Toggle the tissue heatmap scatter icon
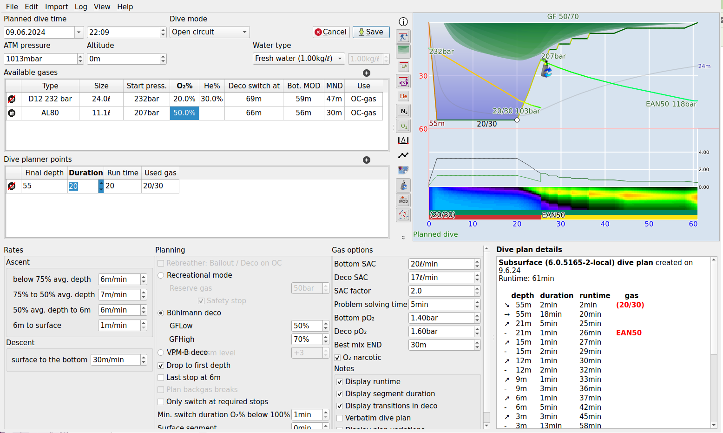Viewport: 723px width, 433px height. click(403, 215)
